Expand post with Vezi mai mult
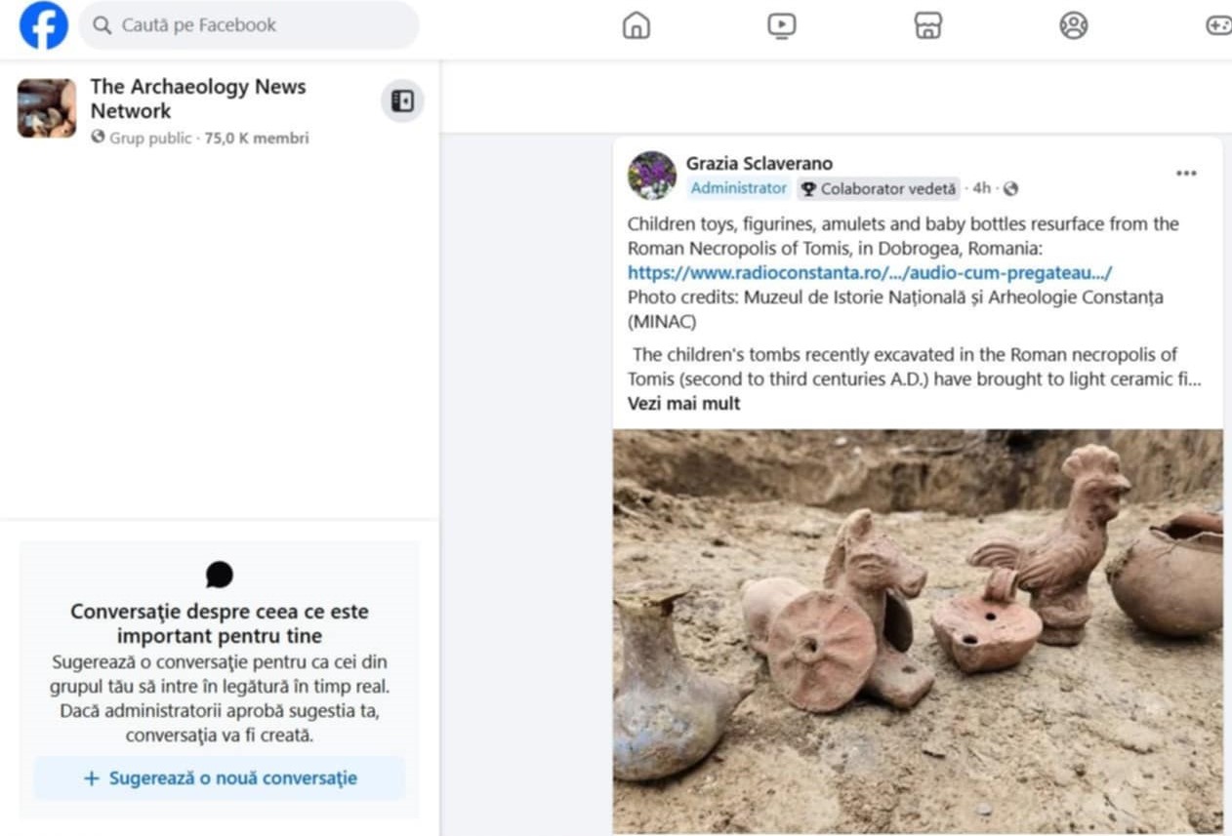 click(x=684, y=404)
